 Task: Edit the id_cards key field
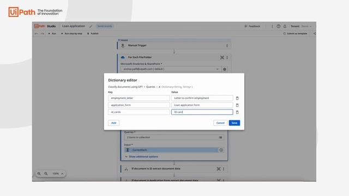coord(139,112)
